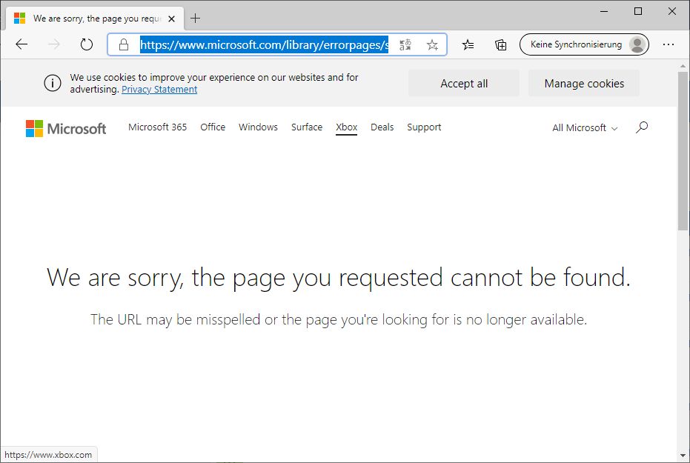690x463 pixels.
Task: Accept all cookies
Action: pos(463,83)
